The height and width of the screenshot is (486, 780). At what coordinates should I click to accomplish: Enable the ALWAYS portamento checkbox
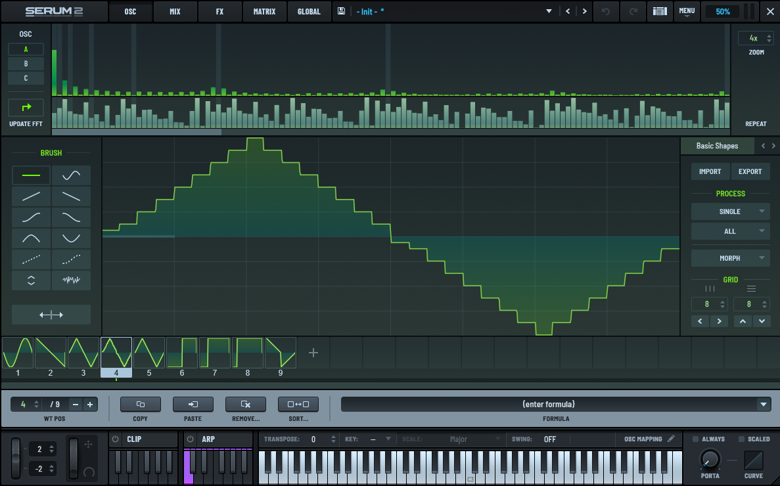click(695, 439)
